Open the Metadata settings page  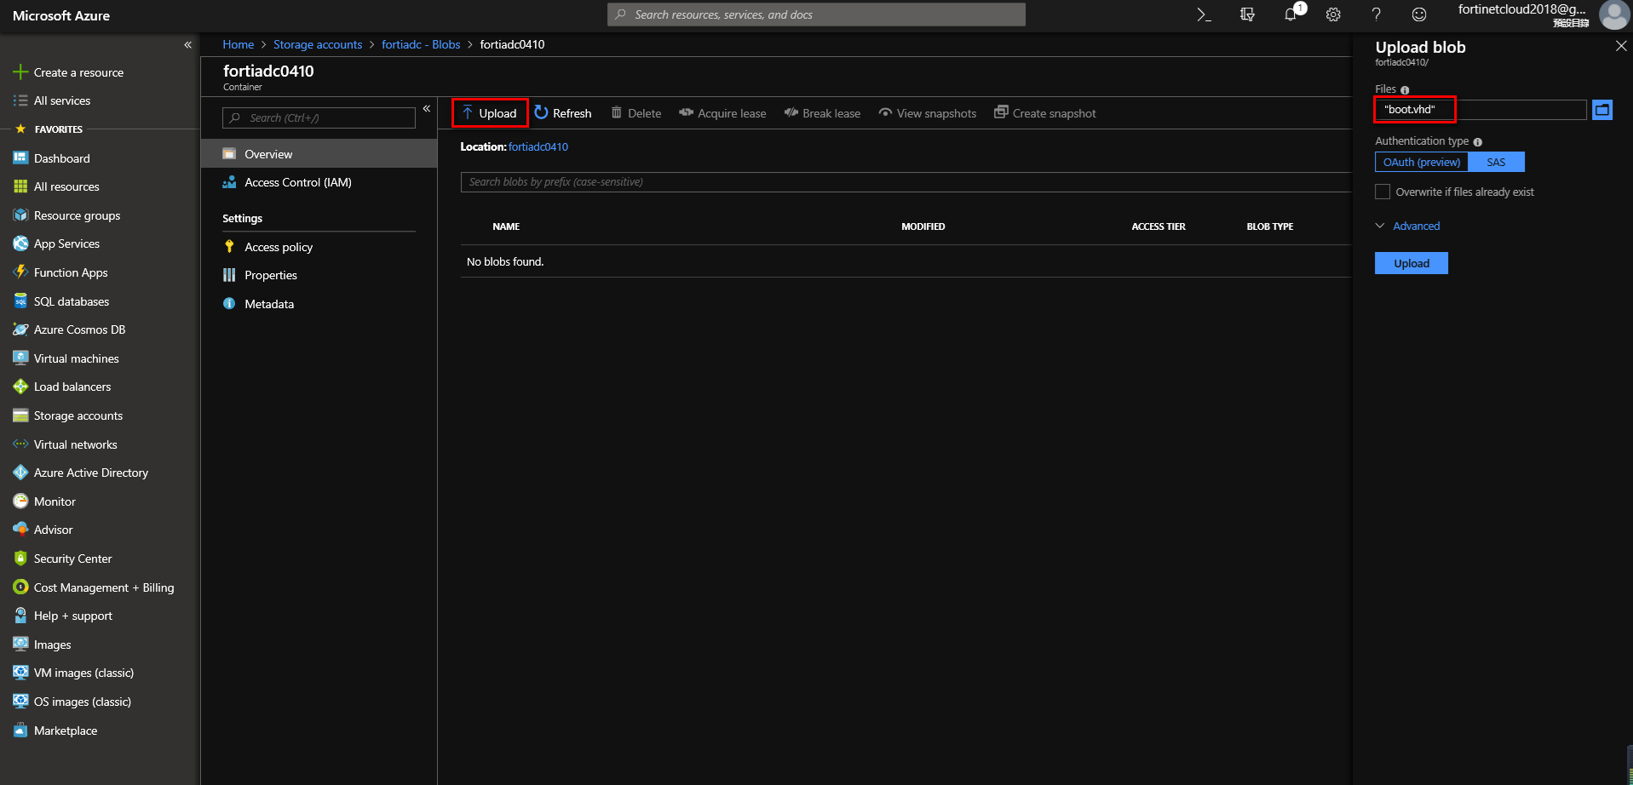point(269,304)
